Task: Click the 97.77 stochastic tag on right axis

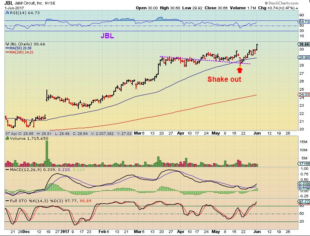Action: 304,201
